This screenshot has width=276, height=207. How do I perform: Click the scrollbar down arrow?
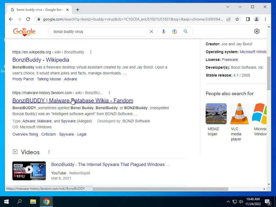[269, 184]
